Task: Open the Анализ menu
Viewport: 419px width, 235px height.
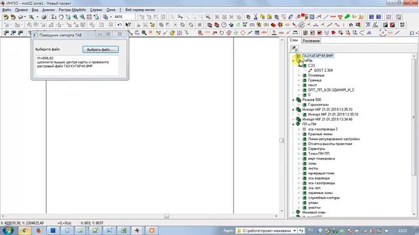Action: [x=48, y=10]
